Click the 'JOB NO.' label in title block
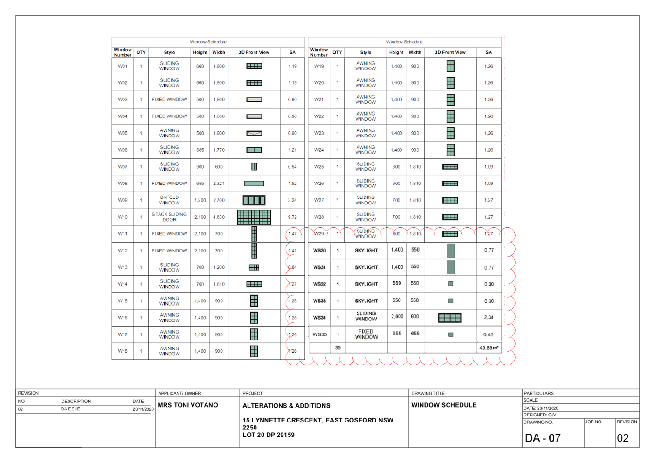Screen dimensions: 655x463 (594, 422)
